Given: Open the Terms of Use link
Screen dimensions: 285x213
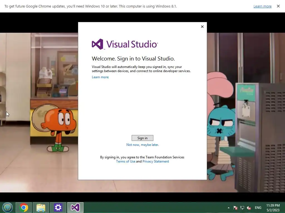Looking at the screenshot, I should coord(126,161).
